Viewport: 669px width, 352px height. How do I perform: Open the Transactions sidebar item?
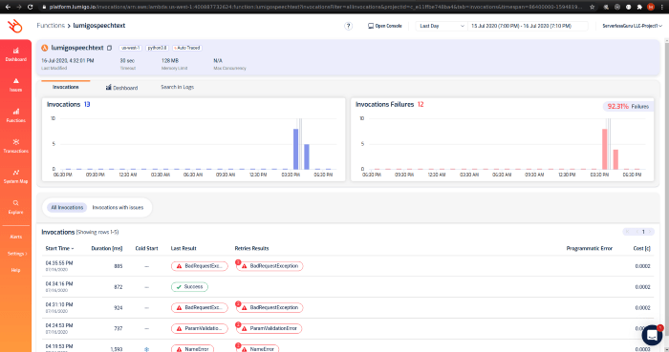click(16, 146)
